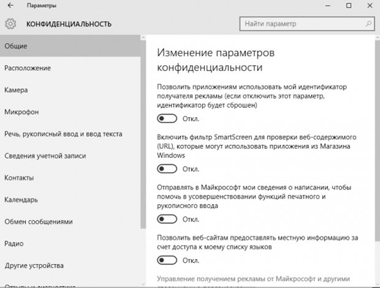Go to 'Микрофон' settings
This screenshot has width=380, height=288.
pos(22,112)
